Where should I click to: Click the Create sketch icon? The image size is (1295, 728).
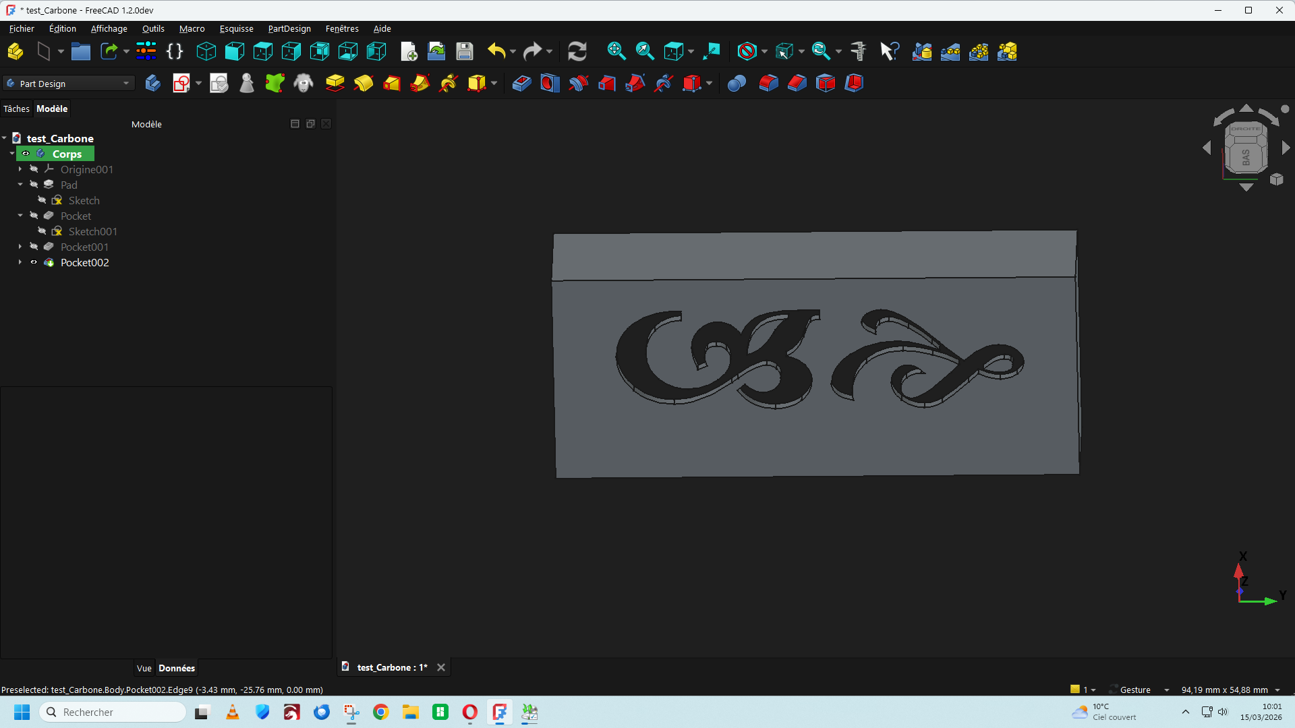181,83
